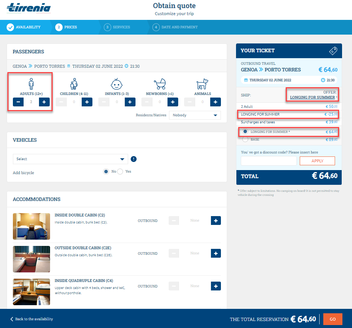Click the Inside Quadruple Cabin (C4) title
The width and height of the screenshot is (352, 328).
[x=84, y=281]
